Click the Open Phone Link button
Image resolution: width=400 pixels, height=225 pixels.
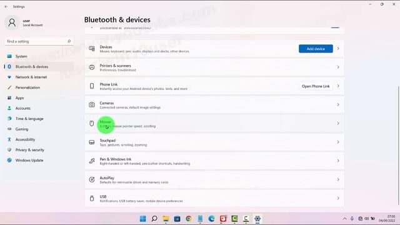coord(316,86)
